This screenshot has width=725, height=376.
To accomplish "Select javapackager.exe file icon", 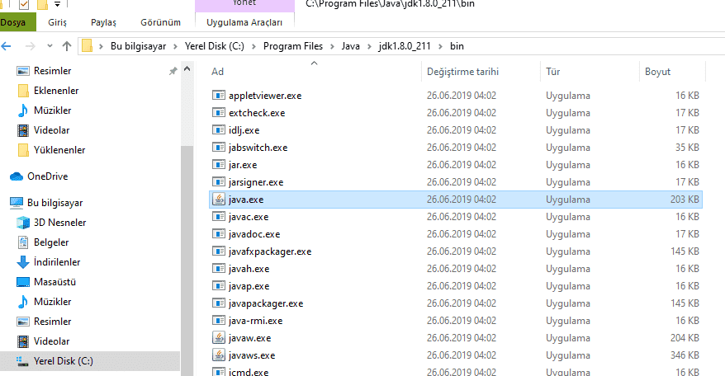I will coord(218,303).
